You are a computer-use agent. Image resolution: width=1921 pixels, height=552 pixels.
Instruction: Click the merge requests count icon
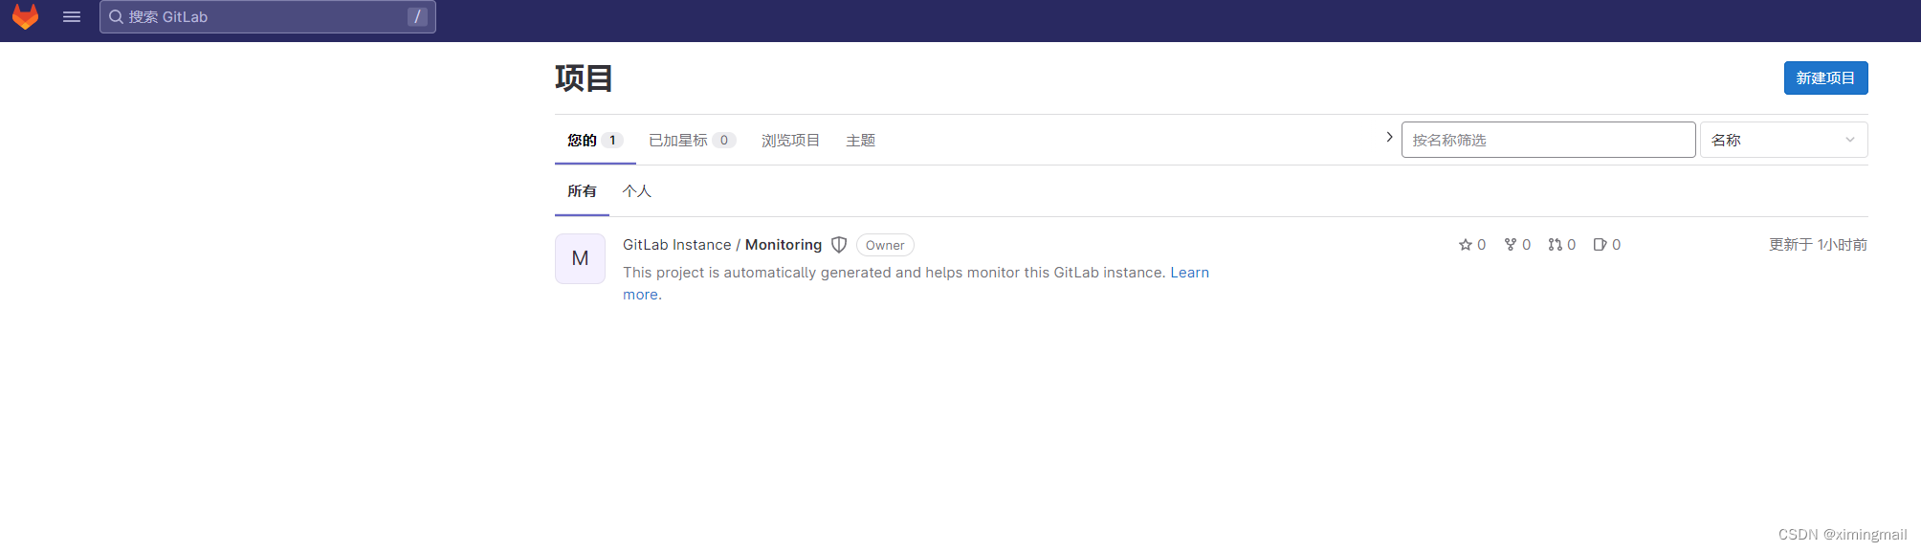pyautogui.click(x=1555, y=245)
